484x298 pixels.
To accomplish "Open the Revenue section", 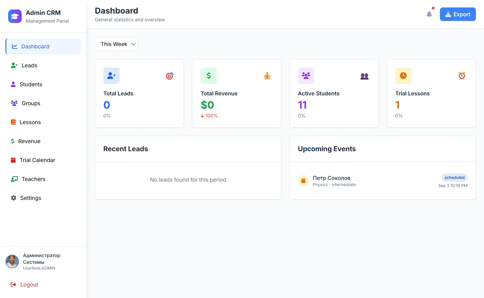I will pos(43,141).
